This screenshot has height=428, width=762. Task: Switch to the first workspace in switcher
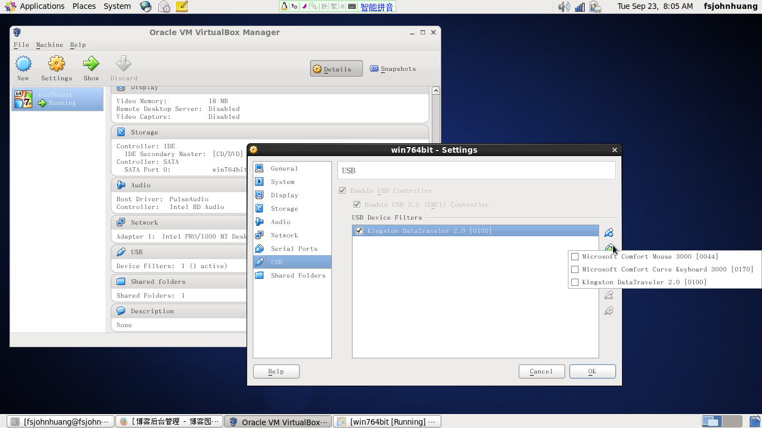click(712, 422)
